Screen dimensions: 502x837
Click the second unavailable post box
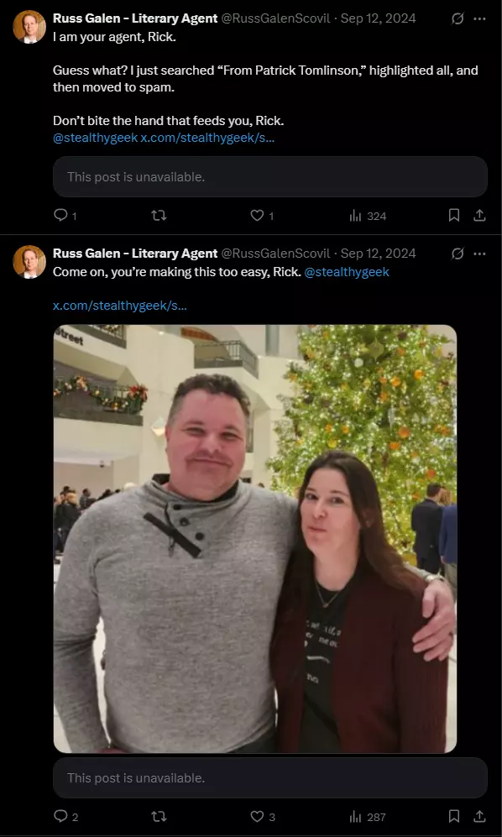coord(270,777)
